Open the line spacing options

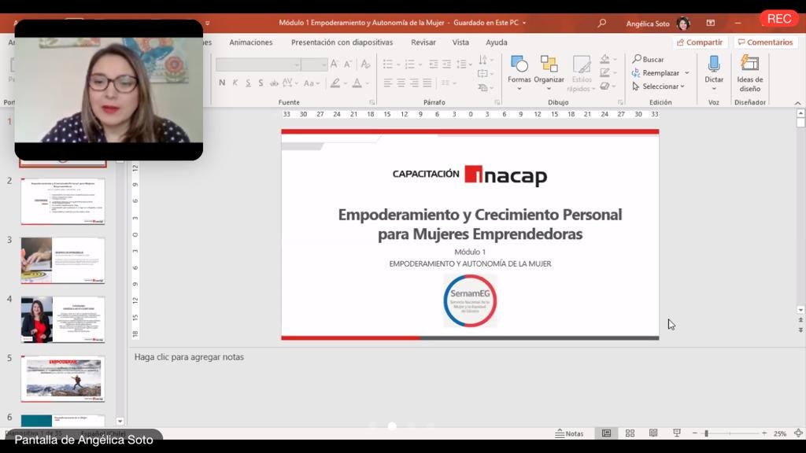click(461, 64)
